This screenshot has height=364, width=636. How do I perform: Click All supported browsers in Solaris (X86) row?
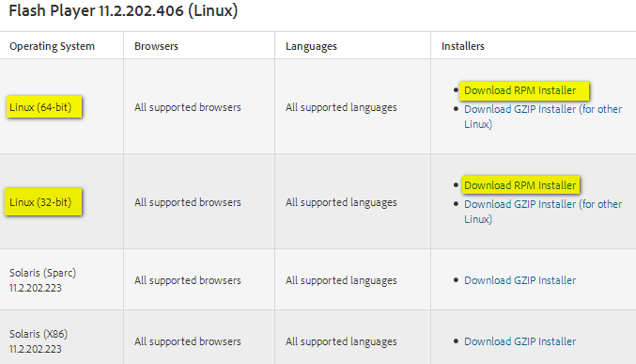click(187, 341)
